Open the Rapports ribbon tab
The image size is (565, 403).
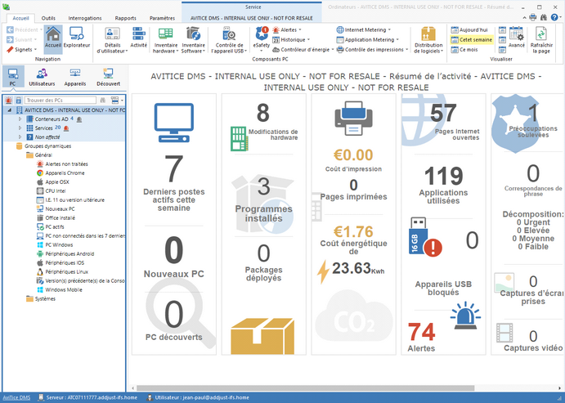coord(125,18)
